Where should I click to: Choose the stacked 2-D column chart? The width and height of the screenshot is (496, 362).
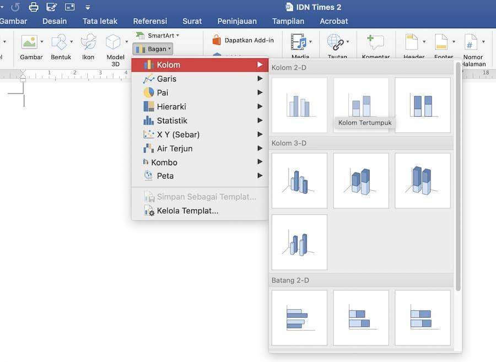point(361,105)
